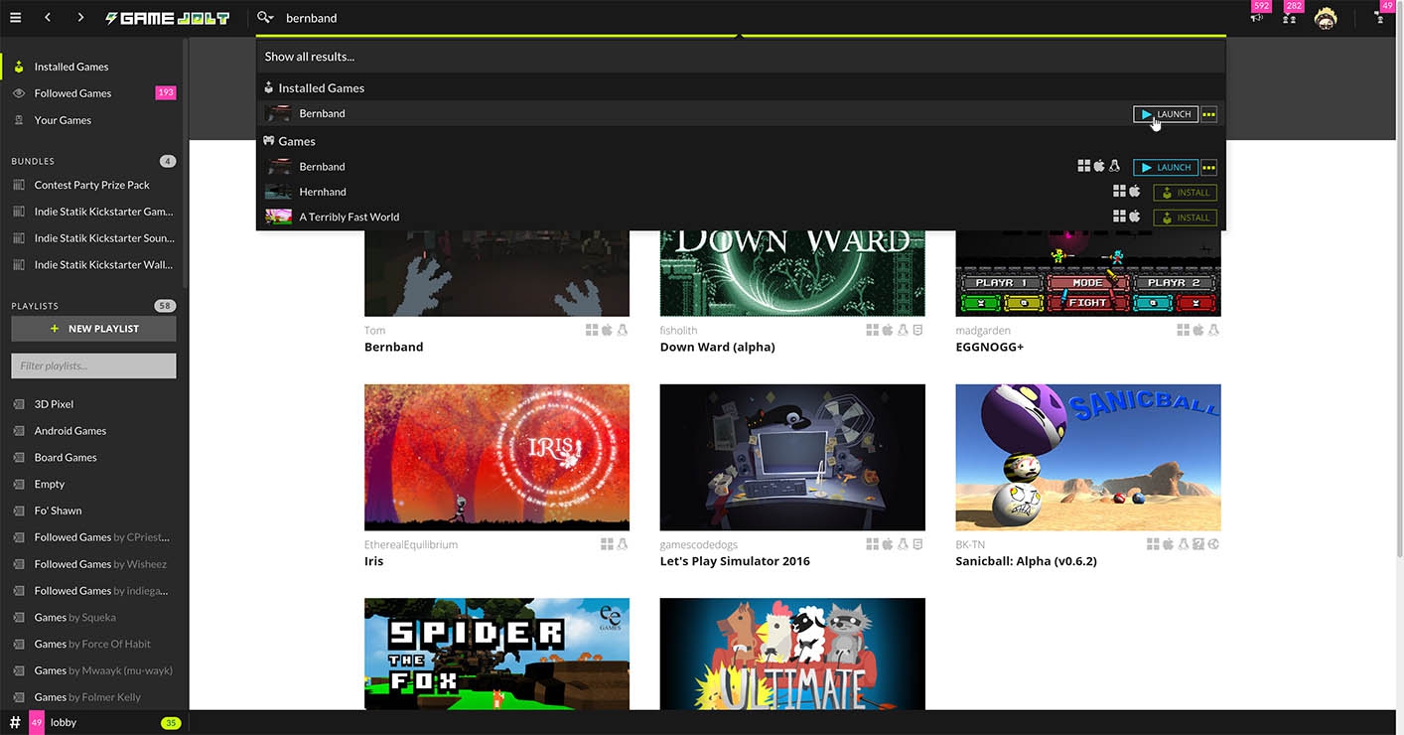Focus the Filter playlists input field
Viewport: 1404px width, 735px height.
(x=93, y=366)
